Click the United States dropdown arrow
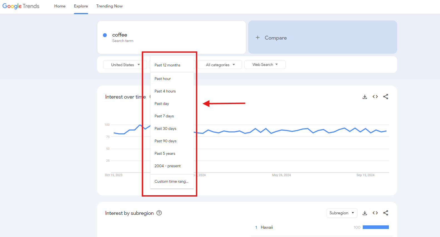This screenshot has width=440, height=237. 139,65
